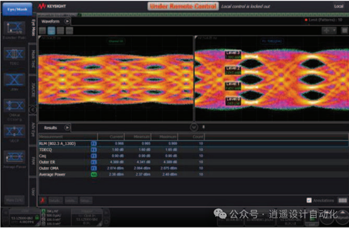Click the right arrow beside the Trigger panel
The image size is (349, 228).
coord(106,213)
